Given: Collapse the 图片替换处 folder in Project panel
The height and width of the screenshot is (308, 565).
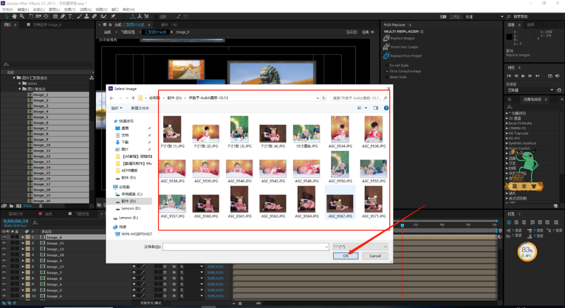Looking at the screenshot, I should (20, 89).
